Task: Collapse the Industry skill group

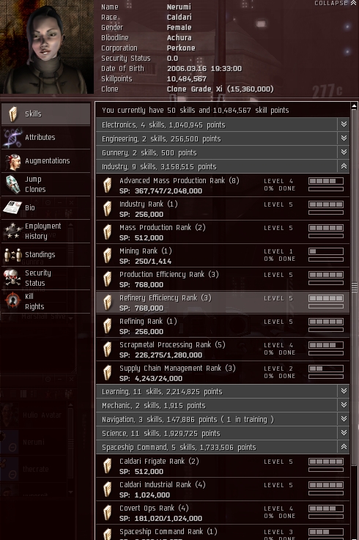Action: (344, 166)
